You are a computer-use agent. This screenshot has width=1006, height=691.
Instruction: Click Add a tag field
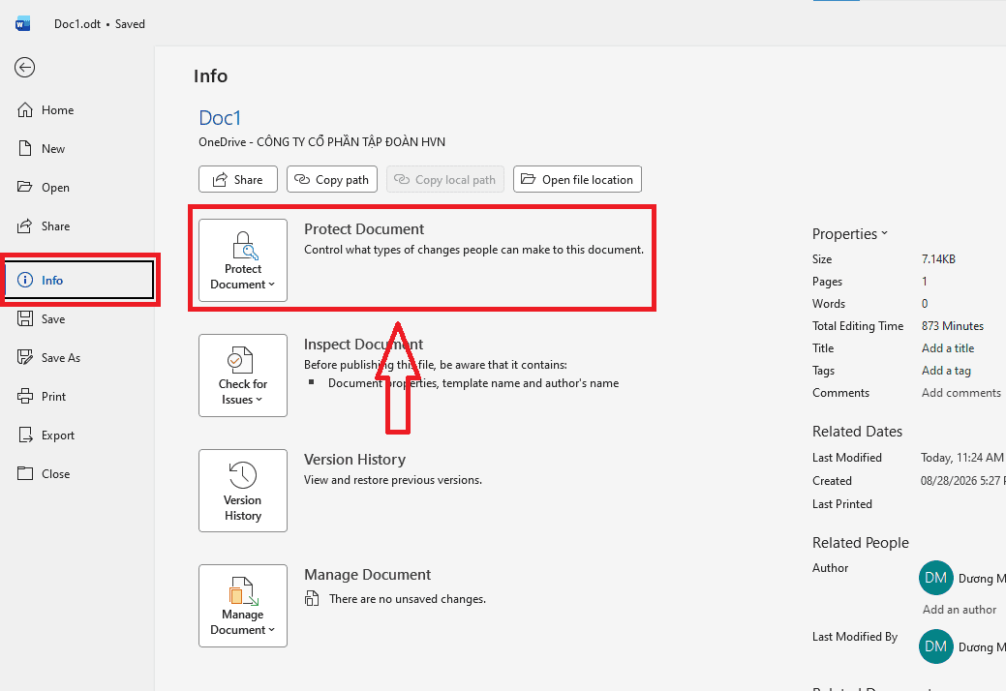coord(946,371)
